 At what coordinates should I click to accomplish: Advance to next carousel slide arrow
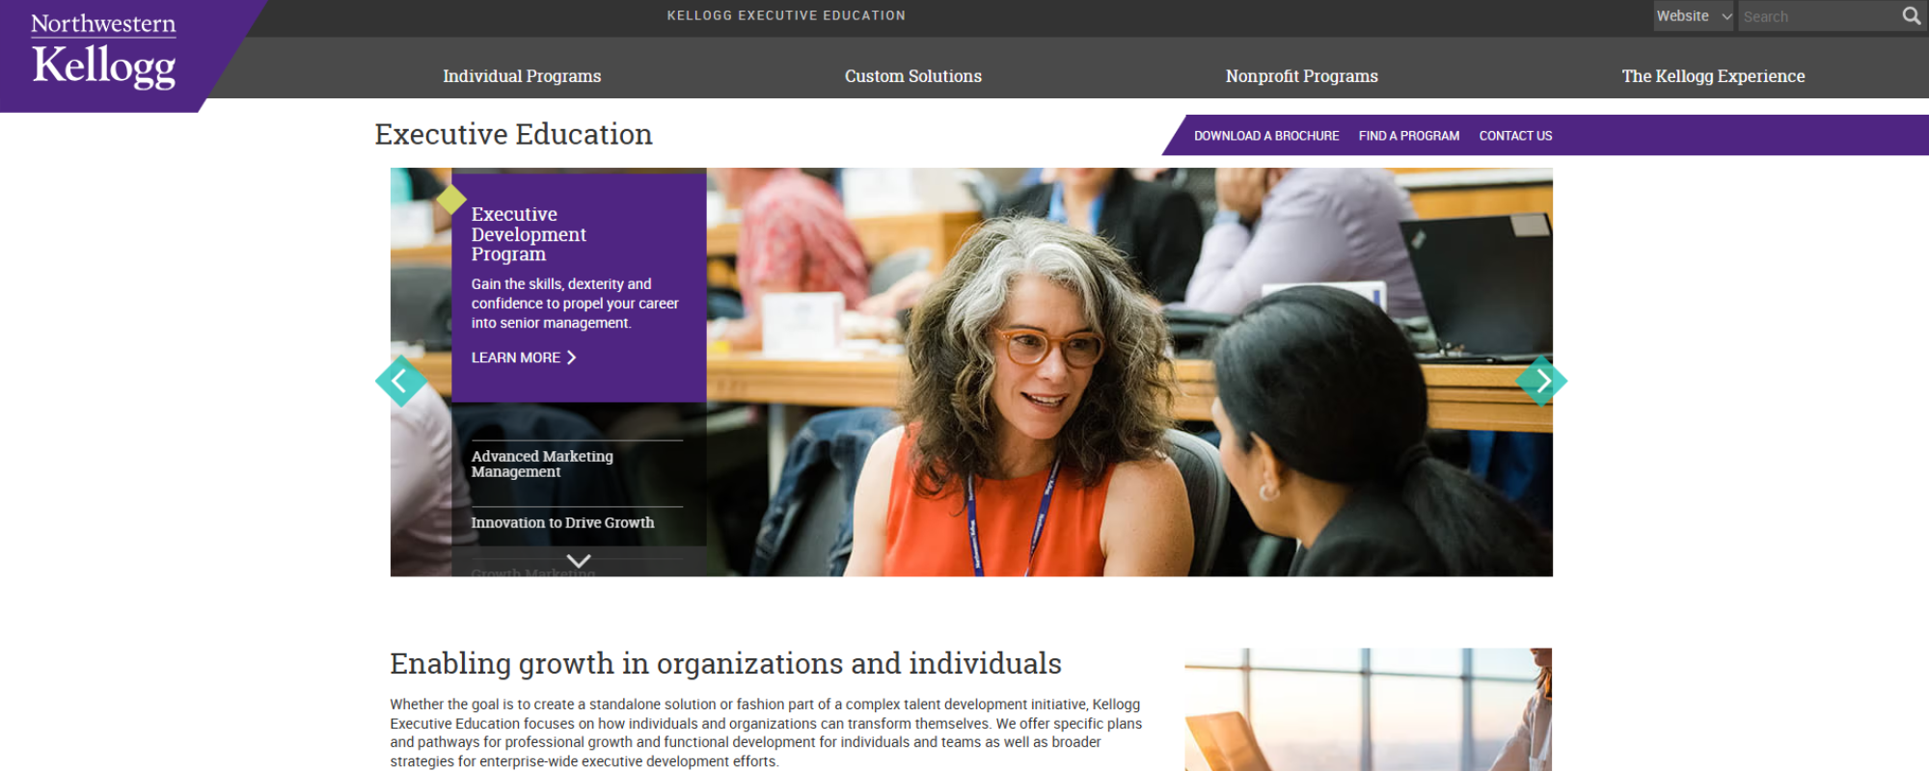[1541, 381]
